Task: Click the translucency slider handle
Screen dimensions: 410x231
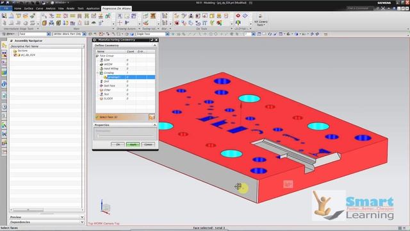Action: point(98,135)
